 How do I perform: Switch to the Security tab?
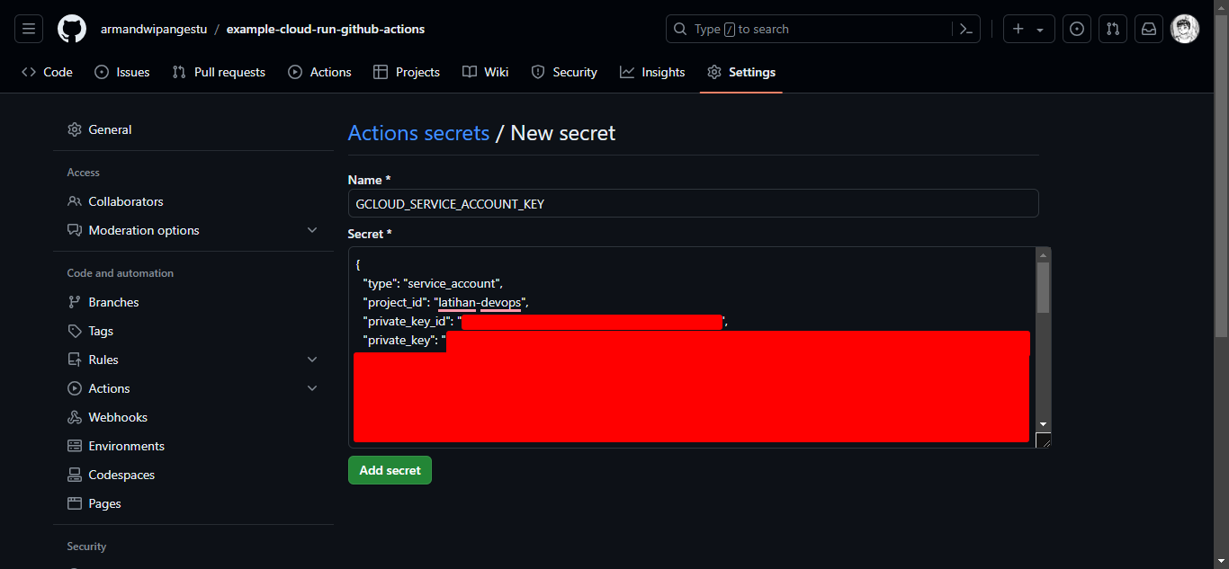pos(572,72)
